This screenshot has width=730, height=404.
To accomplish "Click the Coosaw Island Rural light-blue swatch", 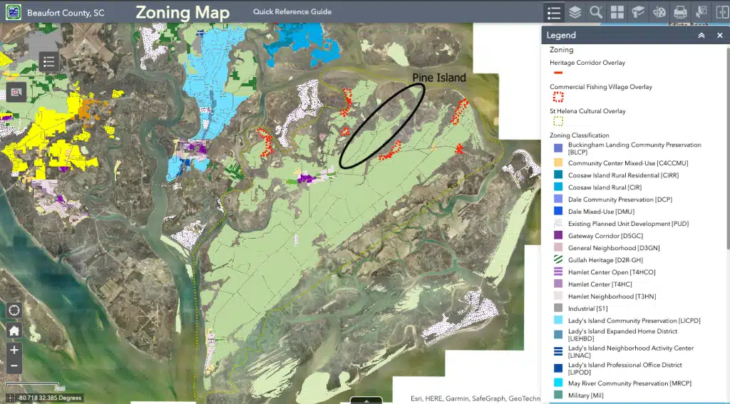I will click(x=558, y=187).
